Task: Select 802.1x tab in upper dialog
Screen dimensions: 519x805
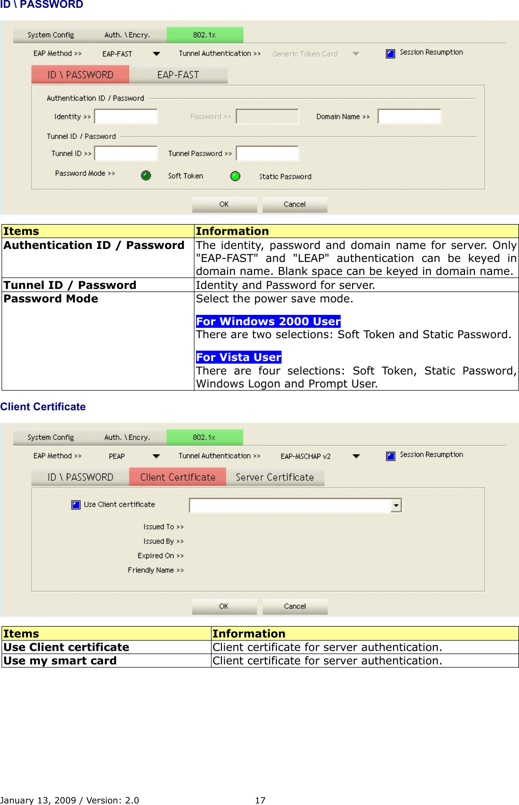Action: pos(205,35)
